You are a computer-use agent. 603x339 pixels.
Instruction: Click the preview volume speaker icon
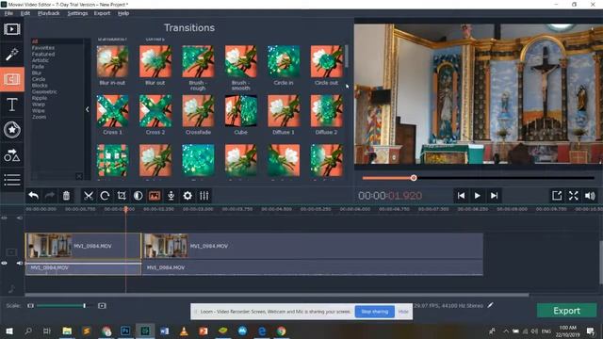tap(590, 196)
